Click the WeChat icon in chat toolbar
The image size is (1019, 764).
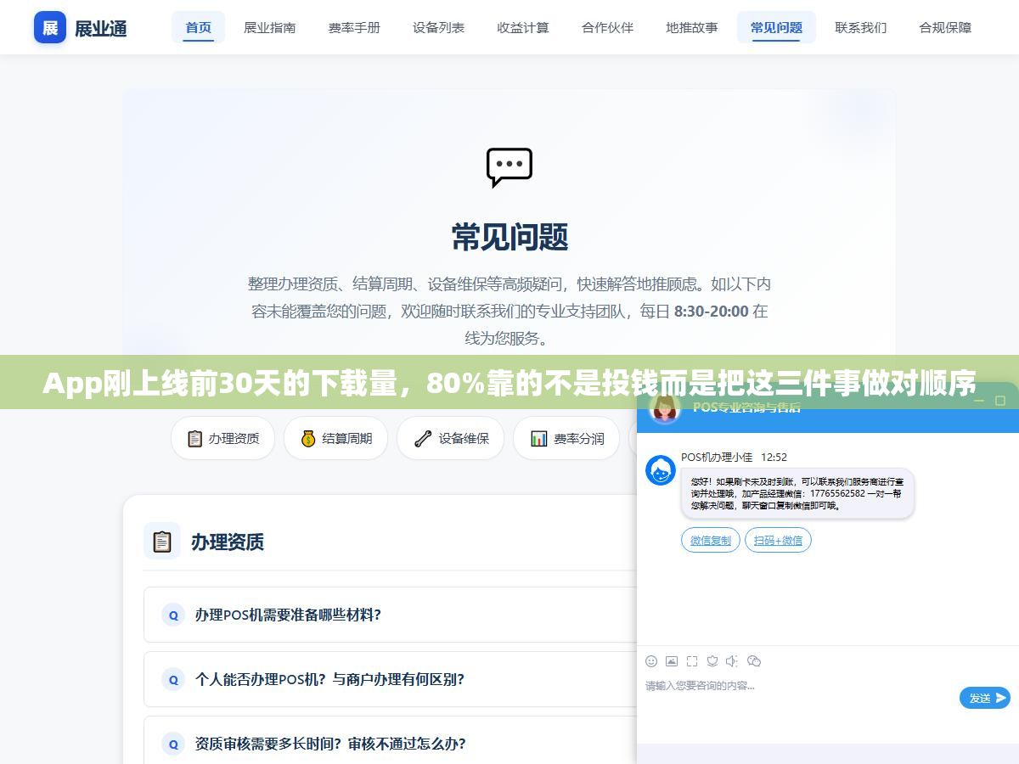[754, 661]
